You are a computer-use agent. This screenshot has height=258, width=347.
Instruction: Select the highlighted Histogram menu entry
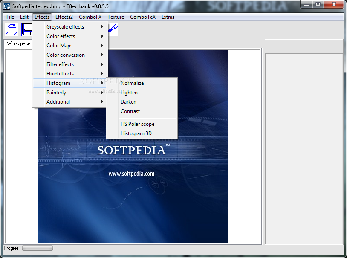[70, 83]
